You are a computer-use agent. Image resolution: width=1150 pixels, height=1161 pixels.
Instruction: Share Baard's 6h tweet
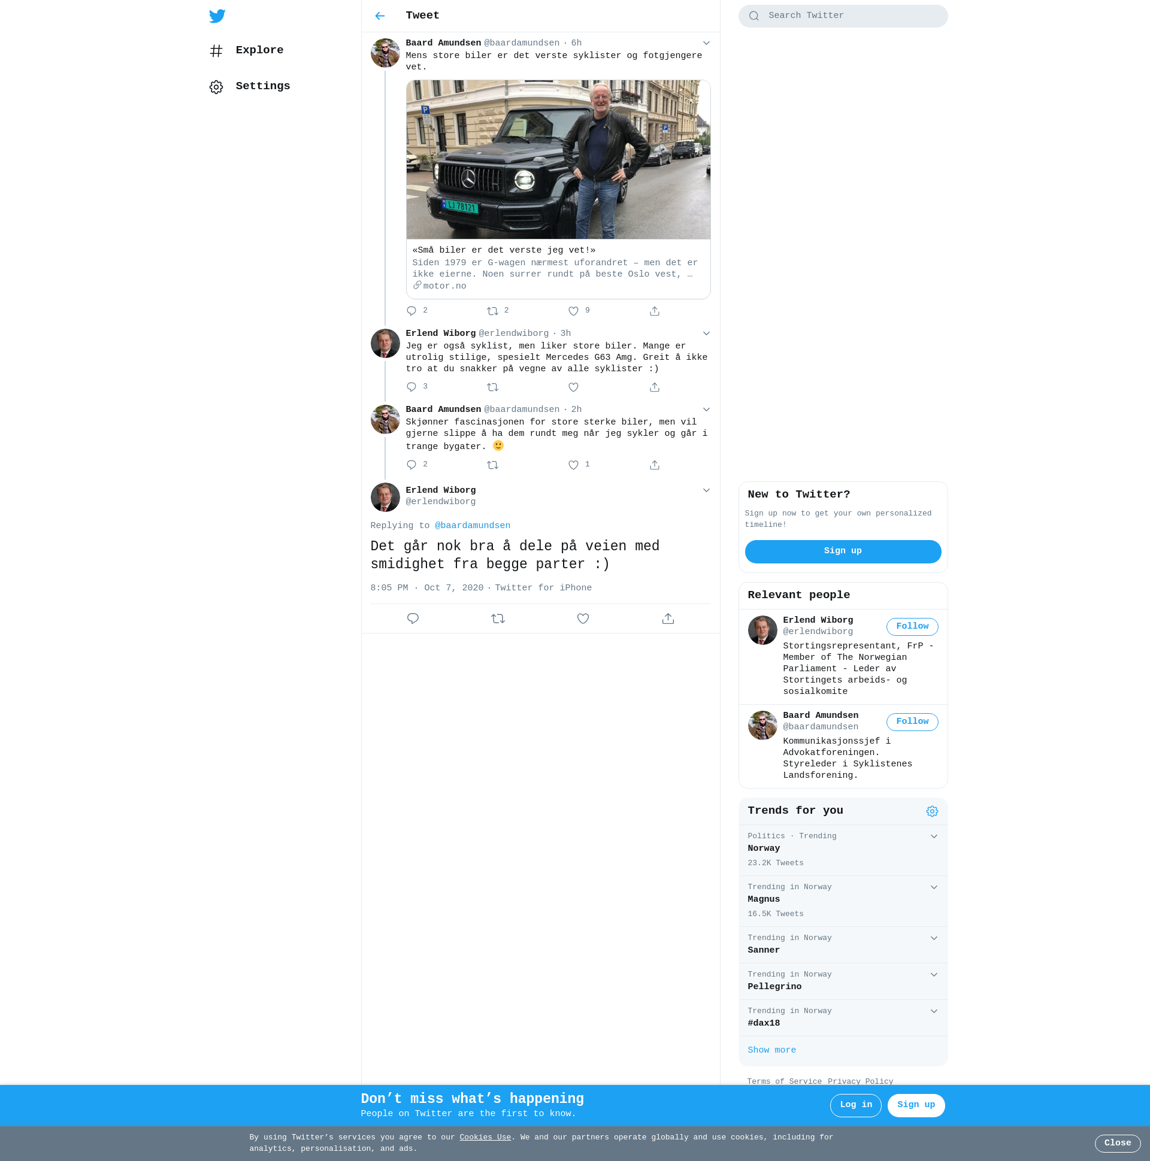click(655, 311)
